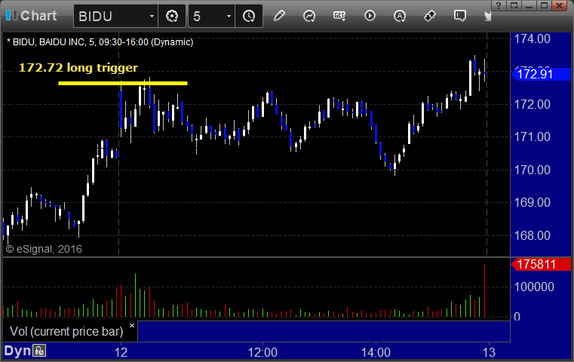The width and height of the screenshot is (574, 362).
Task: Start bar replay play button
Action: [x=370, y=16]
